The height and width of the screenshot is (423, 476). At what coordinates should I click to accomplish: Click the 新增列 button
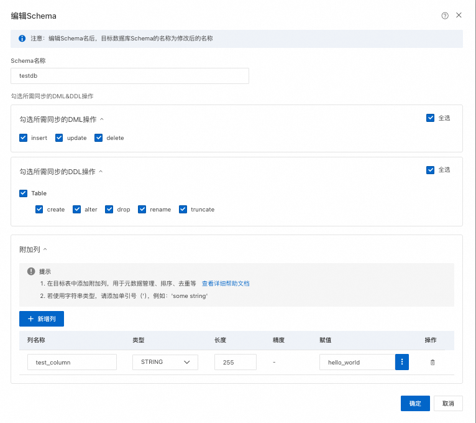[42, 318]
